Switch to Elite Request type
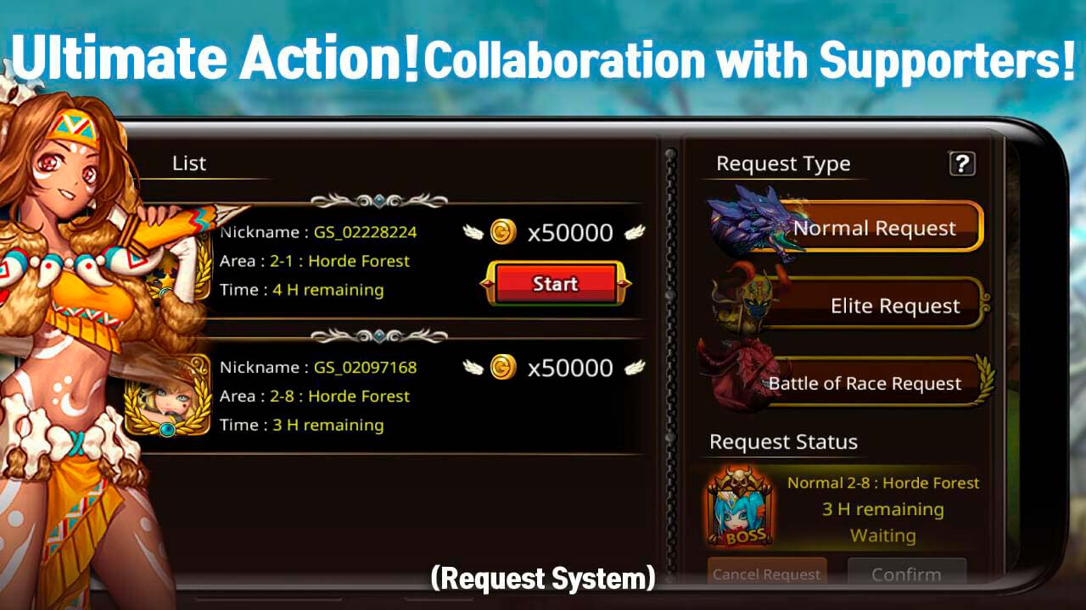1086x610 pixels. pyautogui.click(x=881, y=305)
